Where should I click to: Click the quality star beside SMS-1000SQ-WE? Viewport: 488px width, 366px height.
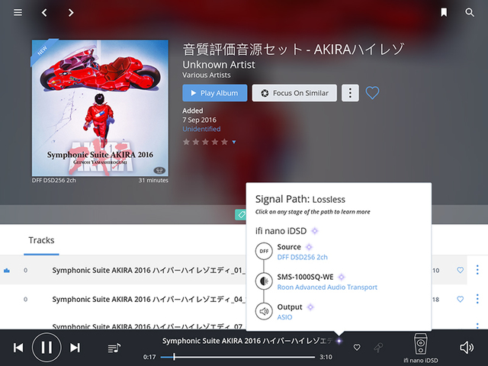coord(342,277)
